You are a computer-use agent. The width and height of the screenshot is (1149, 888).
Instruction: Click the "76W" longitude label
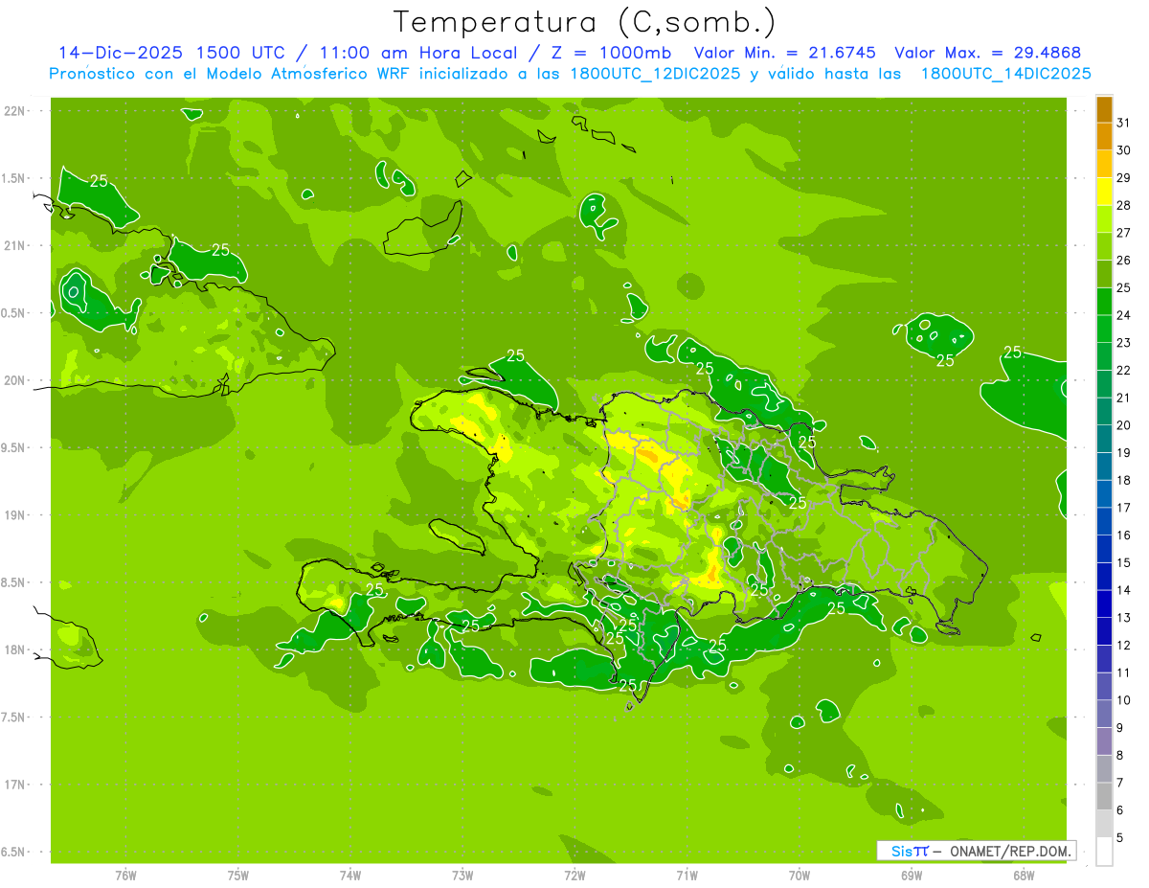[x=125, y=876]
